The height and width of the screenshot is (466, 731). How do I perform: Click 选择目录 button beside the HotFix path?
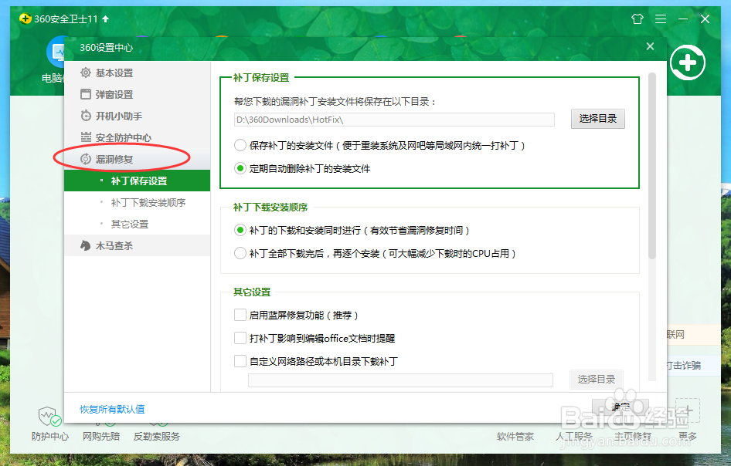coord(597,119)
